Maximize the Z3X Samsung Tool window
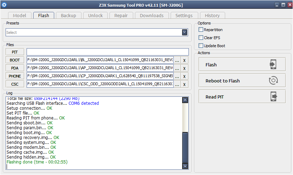 (x=283, y=5)
